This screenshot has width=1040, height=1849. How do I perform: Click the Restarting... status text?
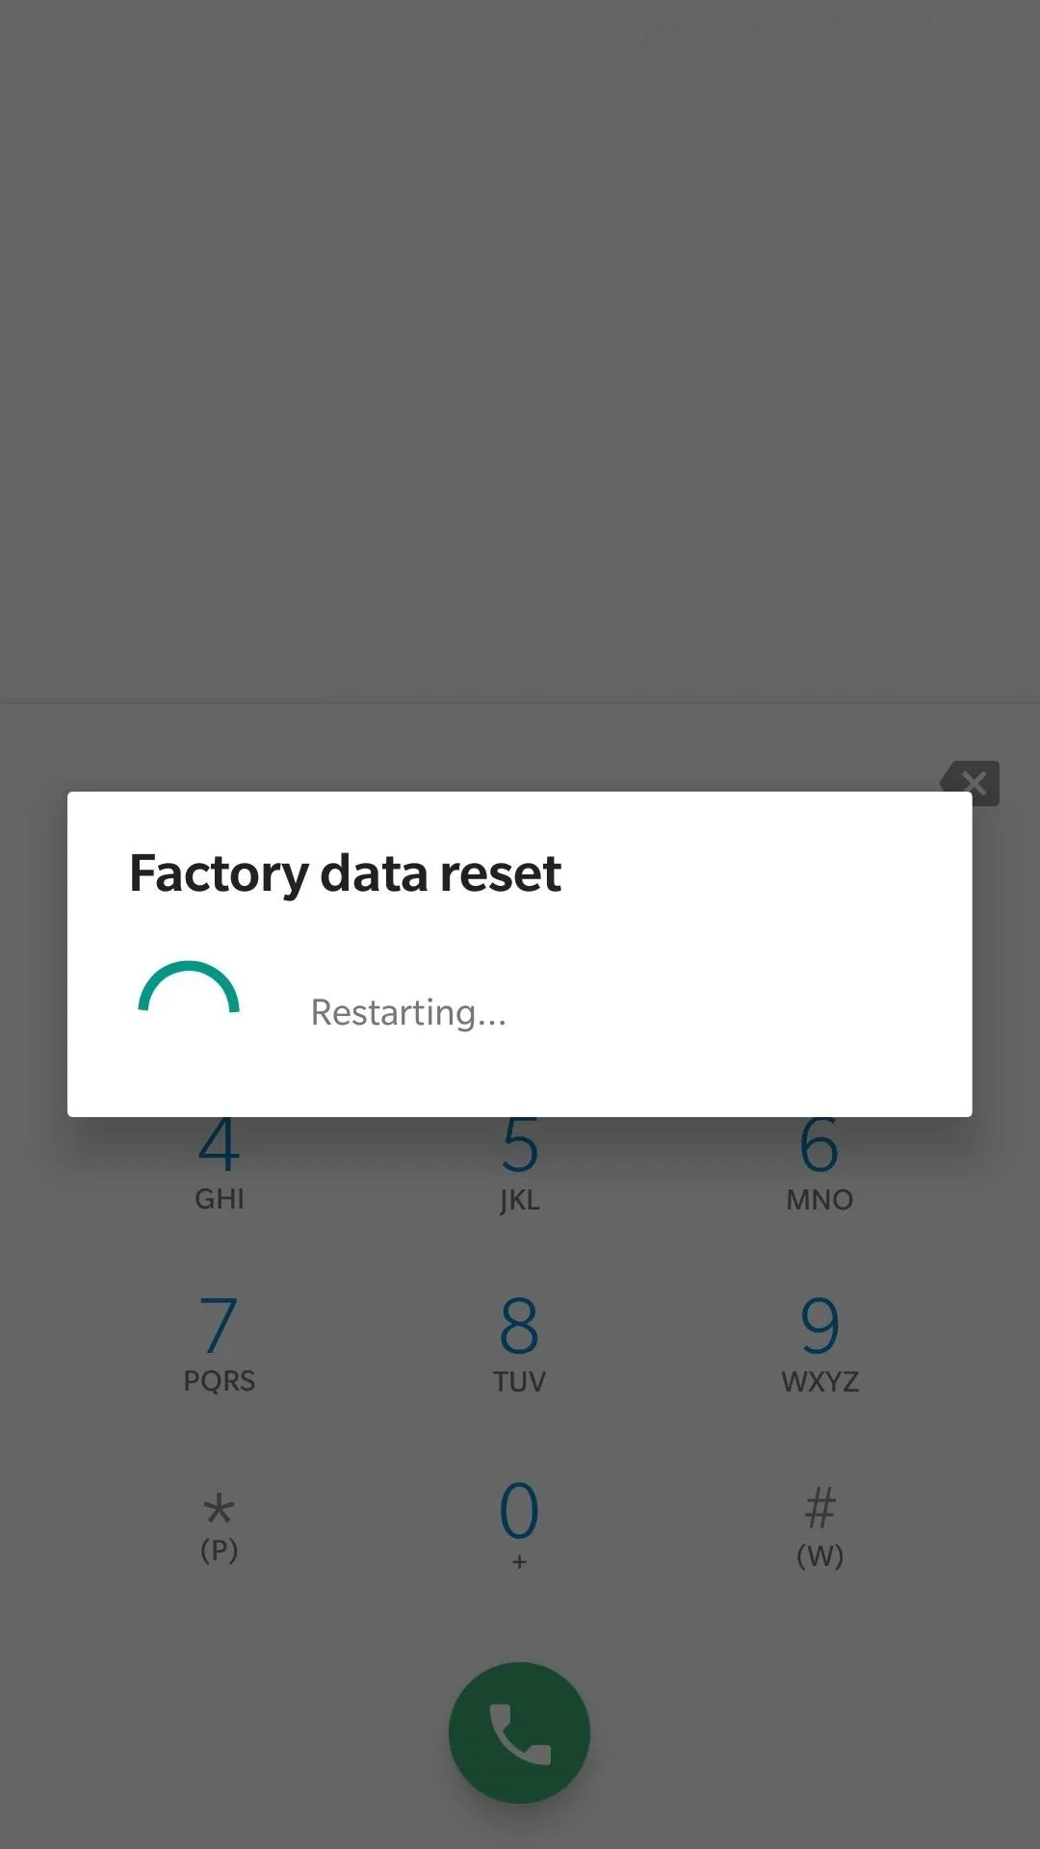408,1012
